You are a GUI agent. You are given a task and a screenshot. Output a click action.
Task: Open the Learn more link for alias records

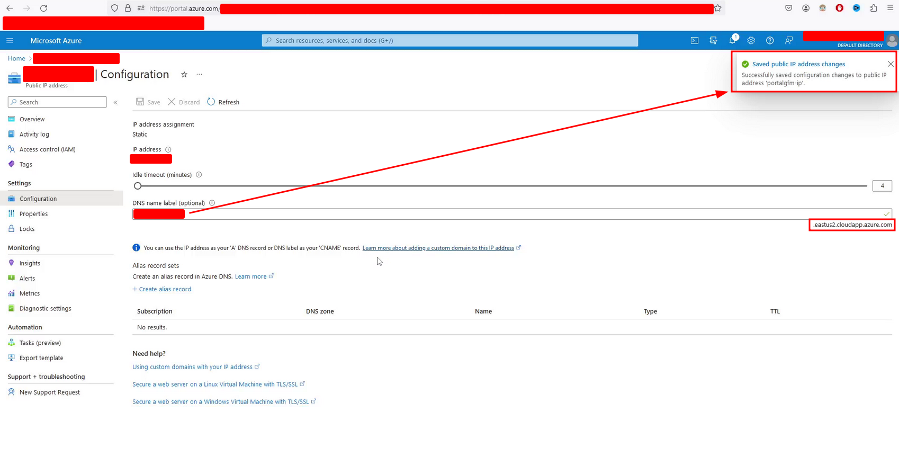(251, 276)
